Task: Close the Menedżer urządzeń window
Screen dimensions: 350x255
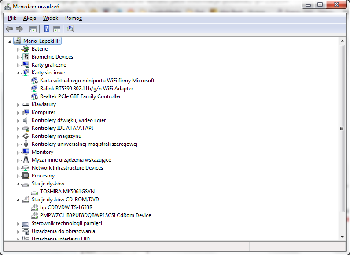Action: [336, 5]
